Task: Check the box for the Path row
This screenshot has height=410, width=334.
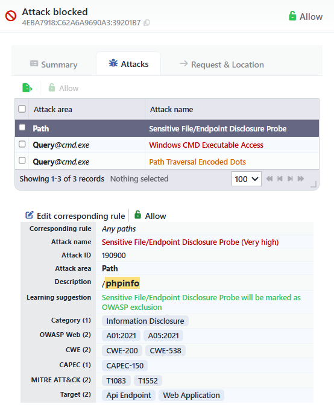Action: pyautogui.click(x=22, y=127)
